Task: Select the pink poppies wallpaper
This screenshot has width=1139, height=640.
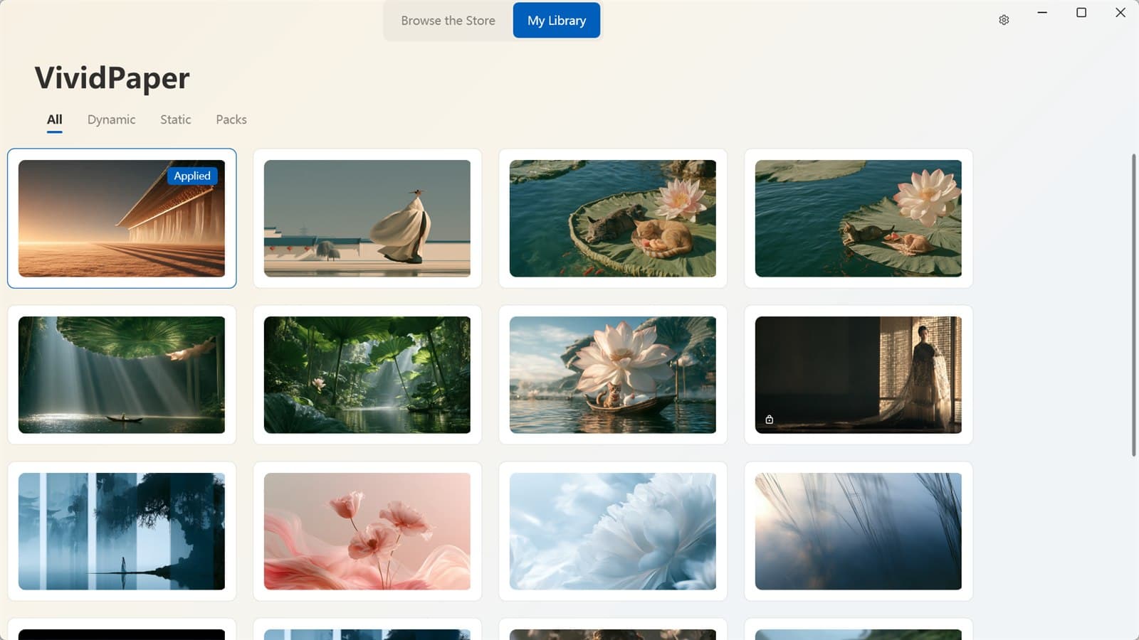Action: (367, 531)
